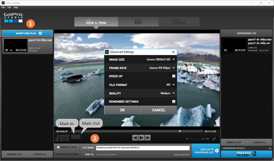Enable the Speed Up checkbox
The image size is (274, 161).
pos(173,76)
